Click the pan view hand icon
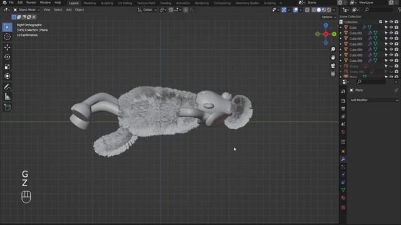This screenshot has width=401, height=225. [333, 57]
